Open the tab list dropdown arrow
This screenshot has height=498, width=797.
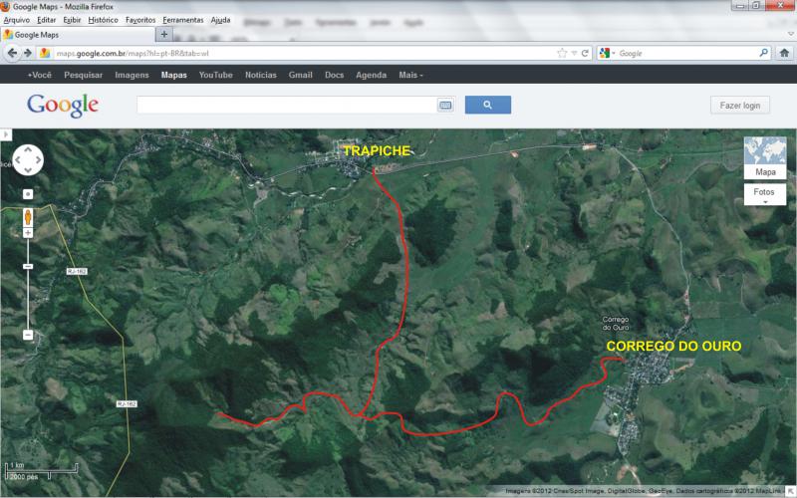coord(790,34)
